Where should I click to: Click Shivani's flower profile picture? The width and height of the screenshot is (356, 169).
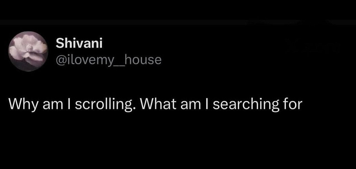[x=28, y=51]
